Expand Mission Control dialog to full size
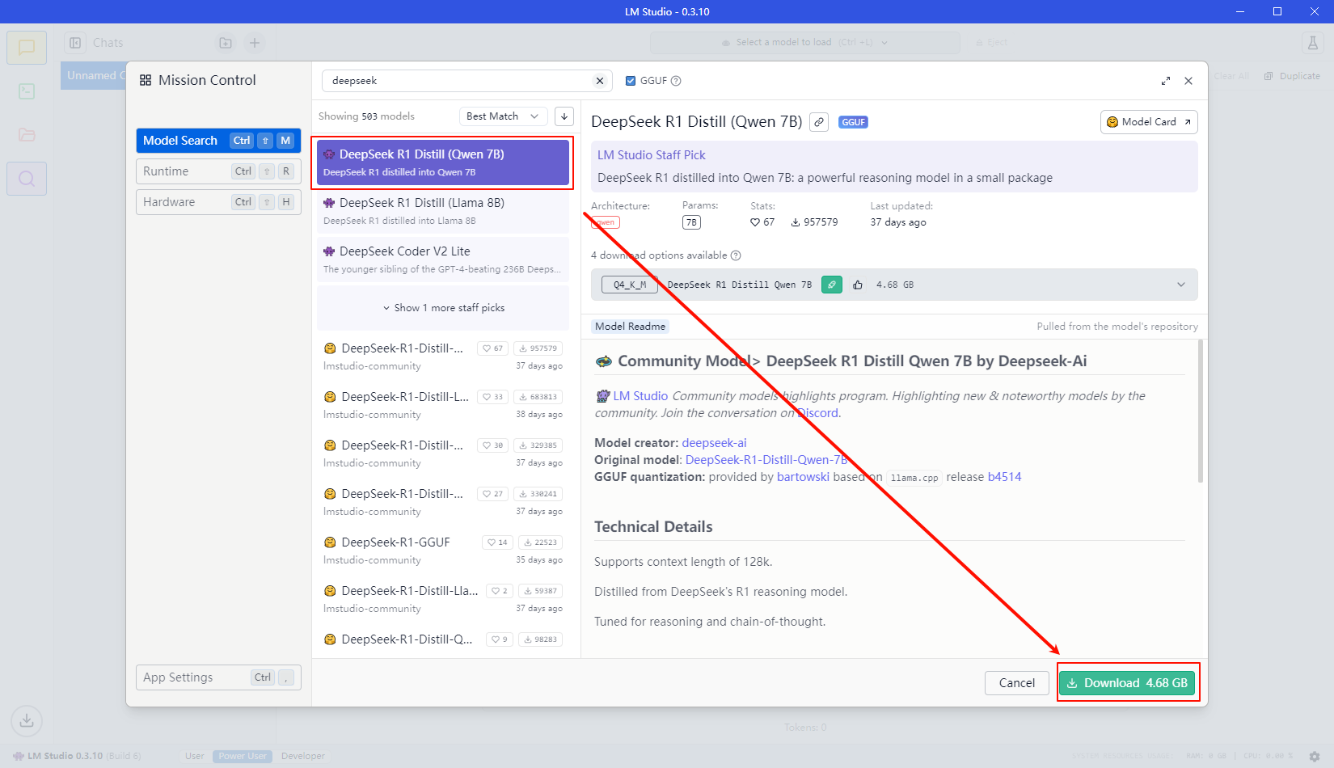The image size is (1334, 768). click(x=1165, y=81)
